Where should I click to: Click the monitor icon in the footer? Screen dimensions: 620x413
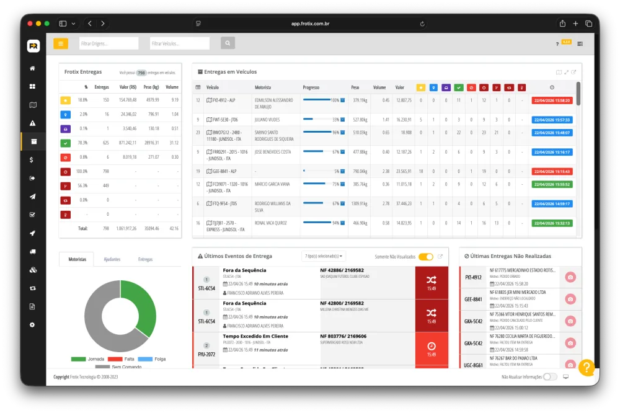click(x=566, y=376)
